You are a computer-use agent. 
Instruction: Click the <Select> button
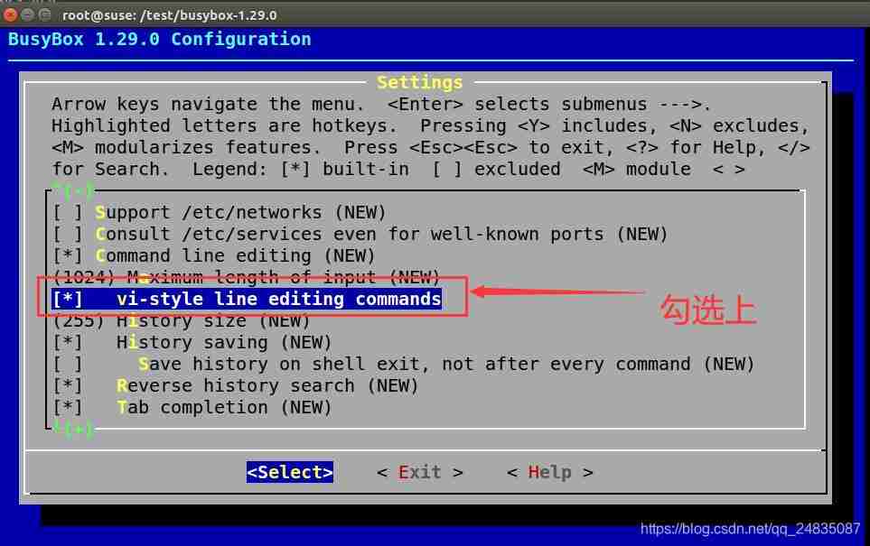click(289, 471)
